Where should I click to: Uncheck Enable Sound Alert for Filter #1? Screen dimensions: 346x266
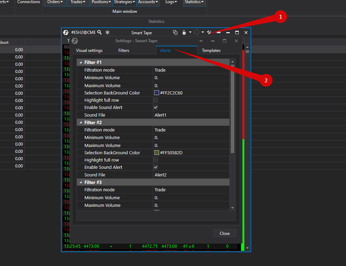tap(156, 108)
